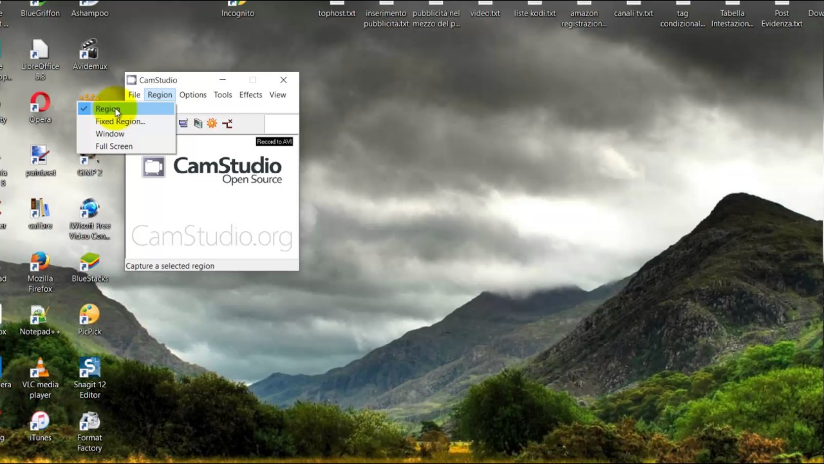Click the 'Capture a selected region' status text
The height and width of the screenshot is (464, 824).
tap(170, 266)
